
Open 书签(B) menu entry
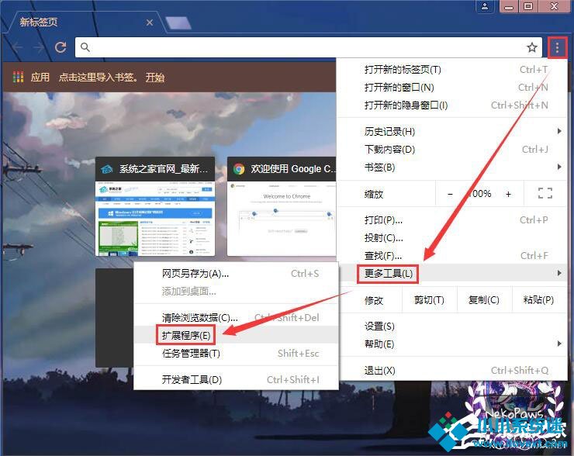(x=451, y=168)
